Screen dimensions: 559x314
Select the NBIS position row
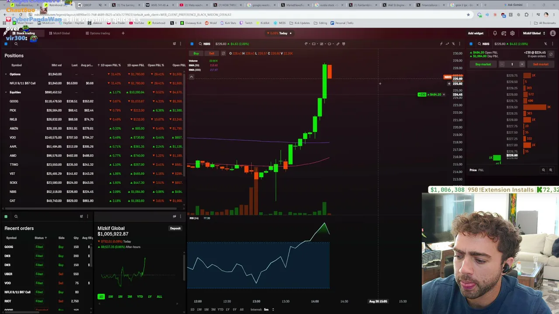click(x=93, y=192)
